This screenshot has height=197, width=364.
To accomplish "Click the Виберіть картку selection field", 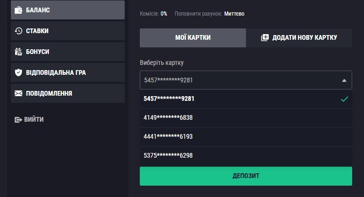I will [x=239, y=81].
